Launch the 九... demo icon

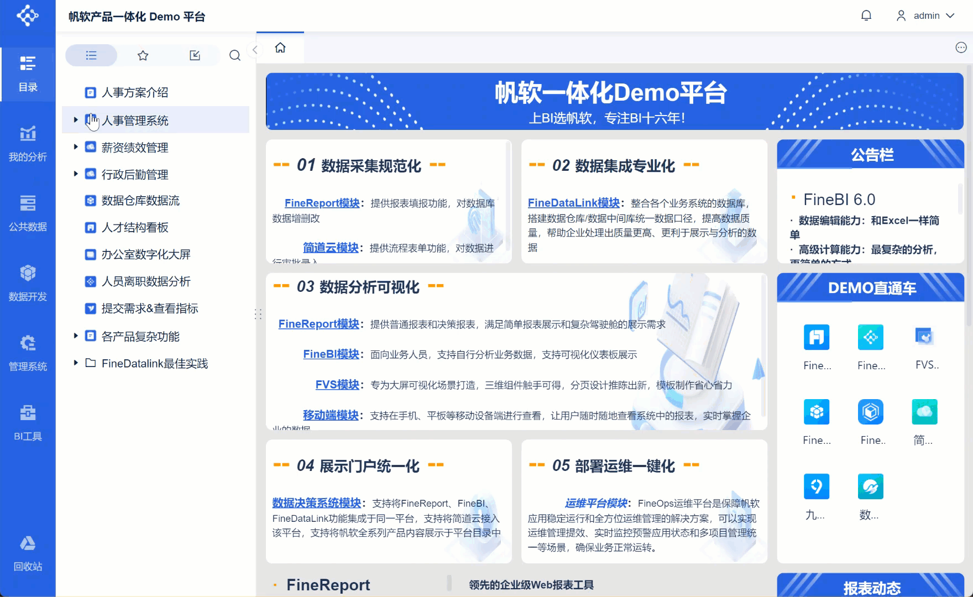tap(817, 486)
